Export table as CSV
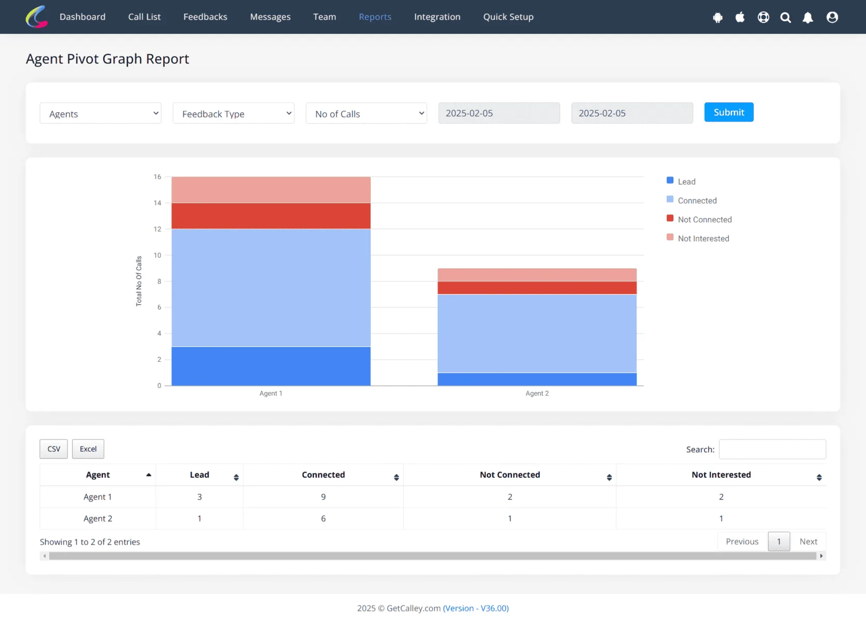 coord(53,449)
